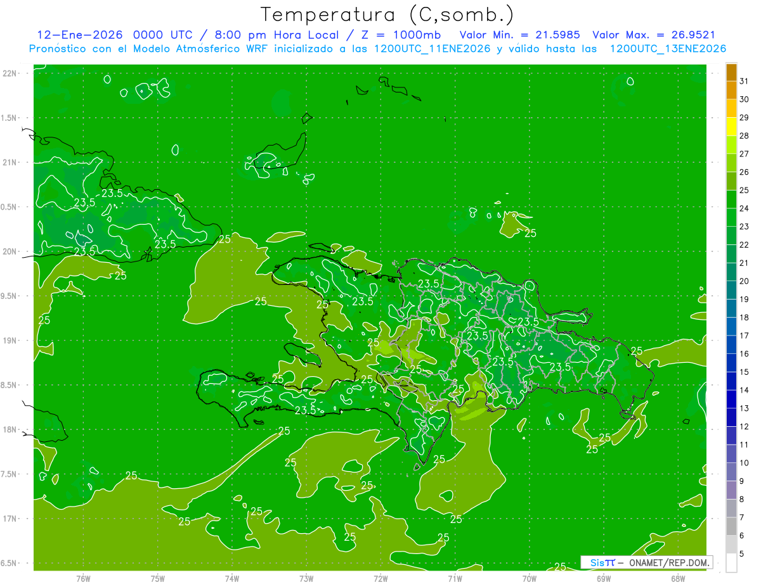
Task: Click the "Temperatura (C,somb.)" chart title
Action: 387,15
